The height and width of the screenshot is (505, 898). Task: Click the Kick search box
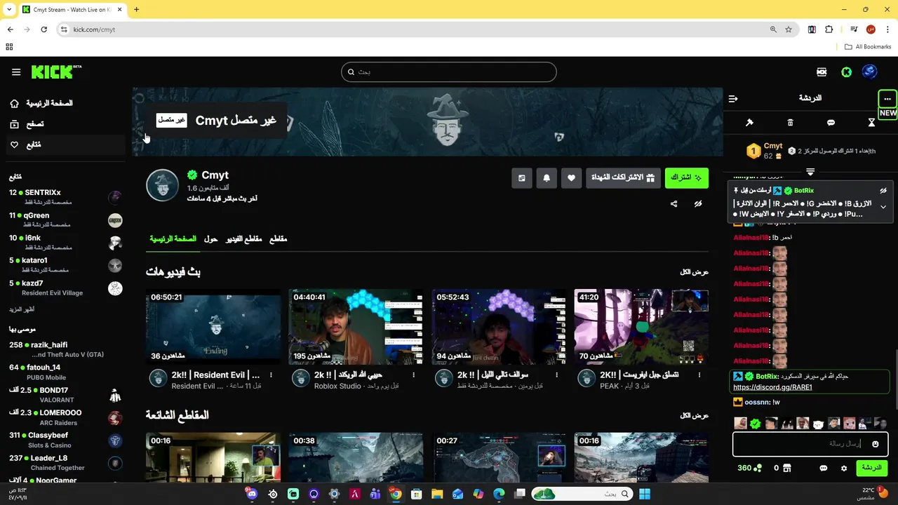(449, 72)
